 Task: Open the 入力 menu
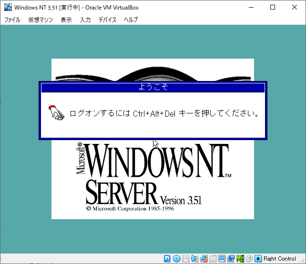[85, 20]
